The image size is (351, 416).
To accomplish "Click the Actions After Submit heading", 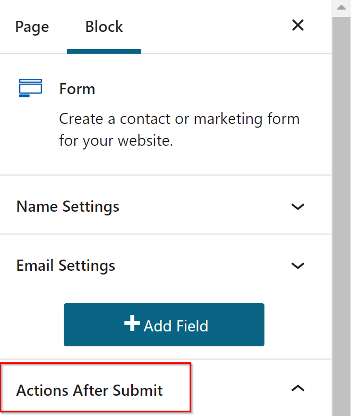I will click(x=90, y=390).
